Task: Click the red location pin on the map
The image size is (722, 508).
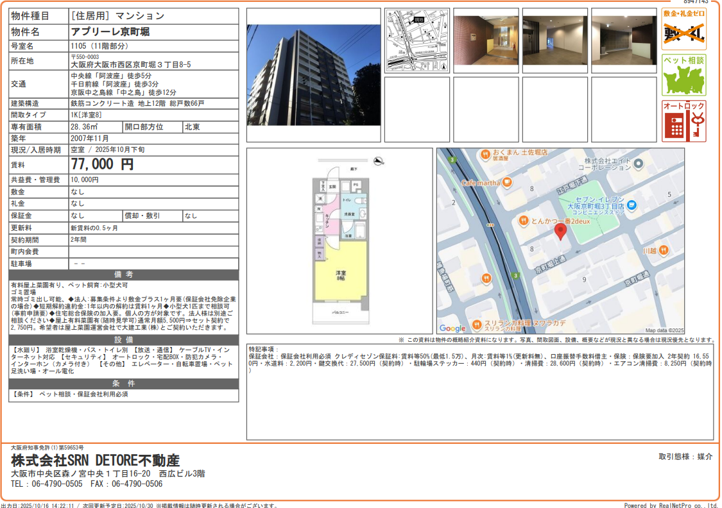Action: (x=561, y=232)
